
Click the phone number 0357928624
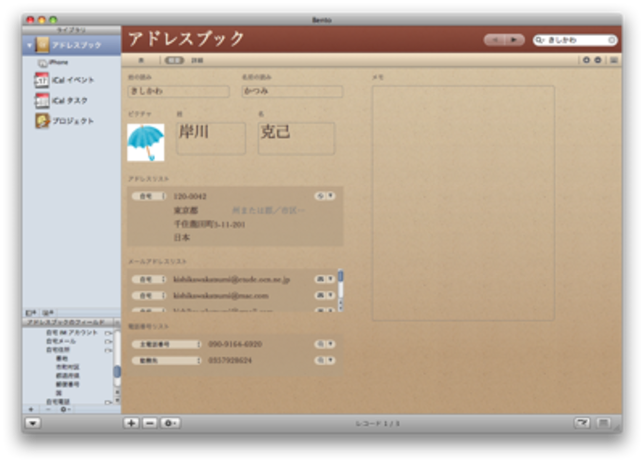pos(230,361)
